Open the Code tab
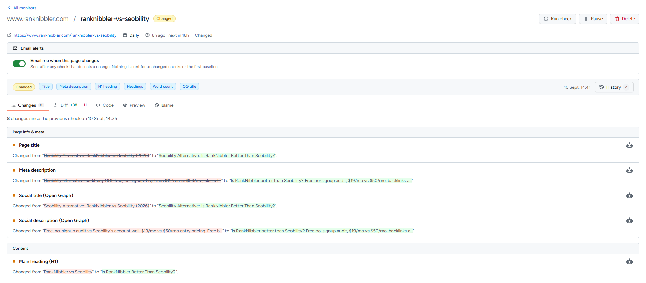The width and height of the screenshot is (646, 283). click(105, 105)
